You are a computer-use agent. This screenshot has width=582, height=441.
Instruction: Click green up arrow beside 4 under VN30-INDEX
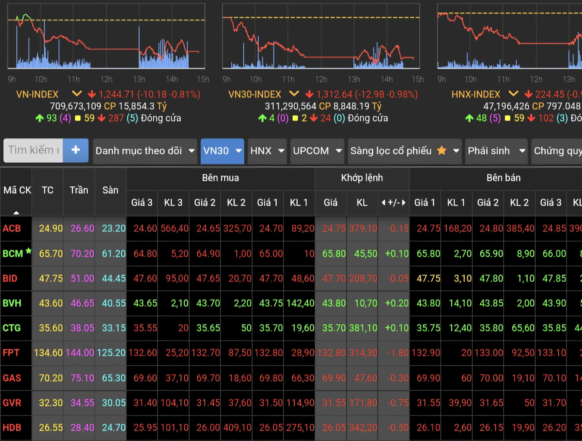[263, 118]
